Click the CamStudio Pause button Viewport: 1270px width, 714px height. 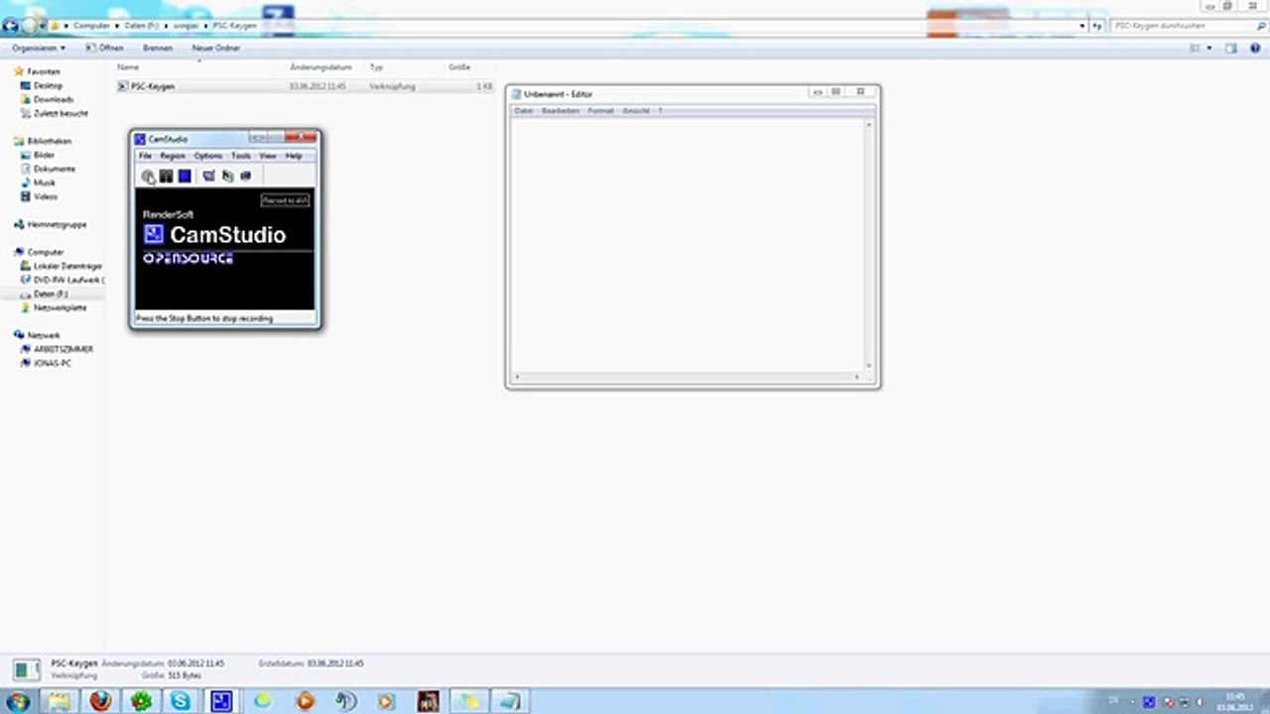(x=166, y=177)
